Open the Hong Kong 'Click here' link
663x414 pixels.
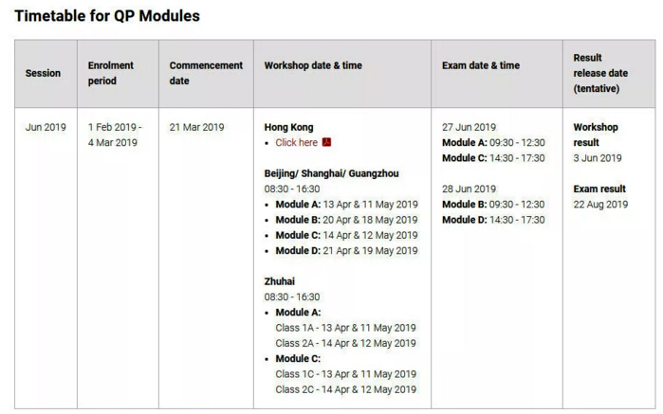pos(296,143)
